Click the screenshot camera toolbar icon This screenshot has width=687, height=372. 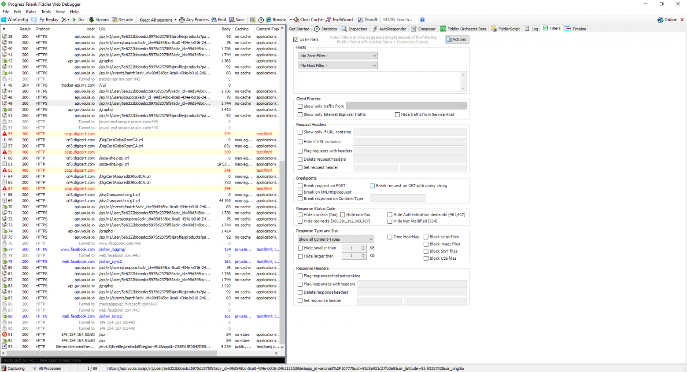[252, 19]
